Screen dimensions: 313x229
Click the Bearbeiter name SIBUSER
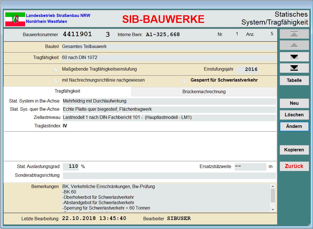tap(179, 218)
